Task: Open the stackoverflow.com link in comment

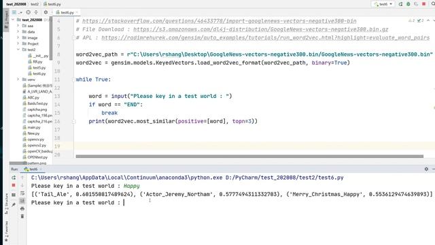Action: (x=219, y=21)
